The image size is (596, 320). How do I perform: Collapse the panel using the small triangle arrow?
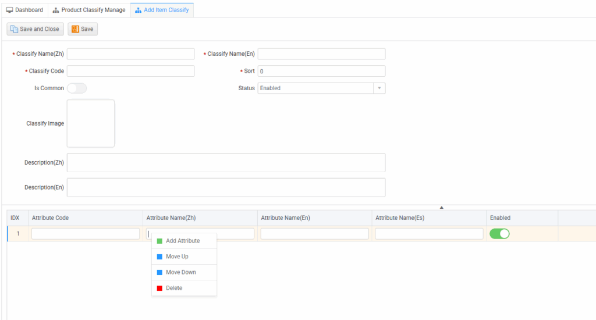point(442,207)
